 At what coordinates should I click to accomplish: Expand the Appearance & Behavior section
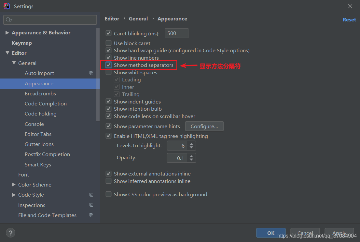click(x=7, y=33)
